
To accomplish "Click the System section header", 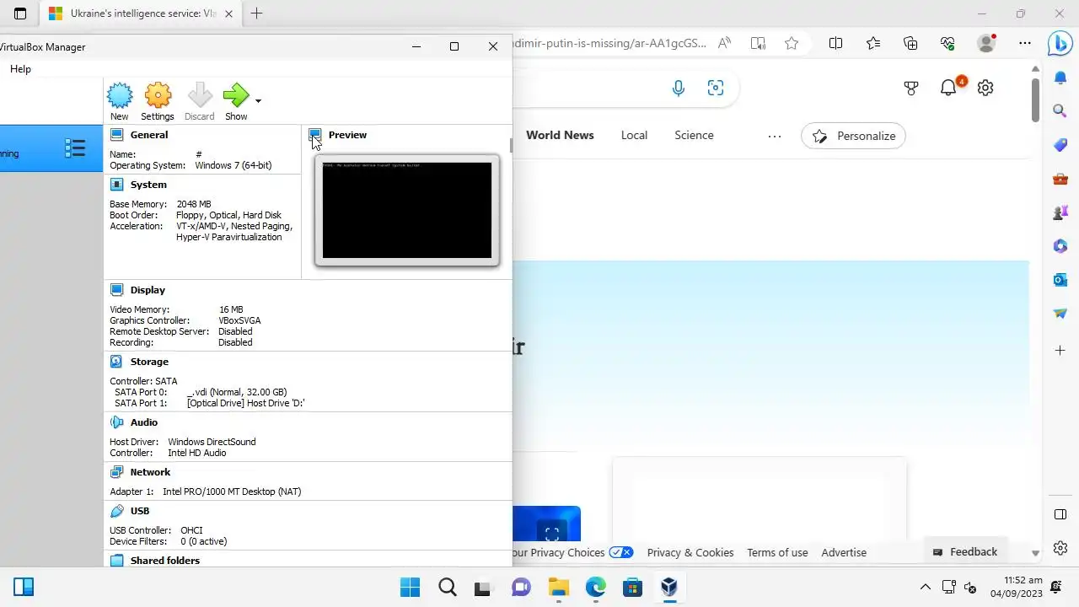I will 148,185.
